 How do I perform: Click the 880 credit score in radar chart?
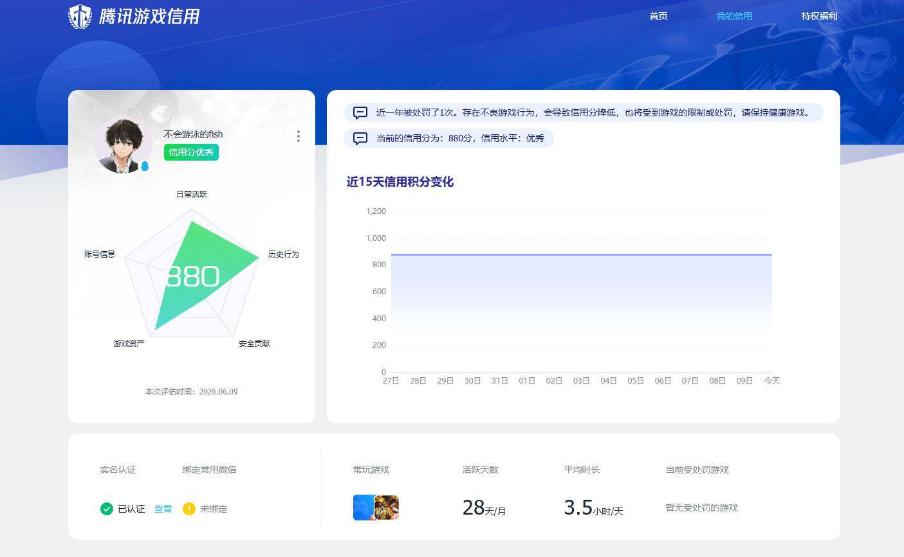(x=192, y=276)
